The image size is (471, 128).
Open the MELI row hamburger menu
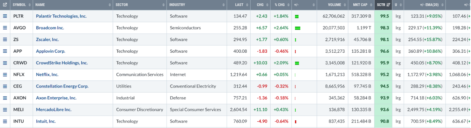tap(5, 109)
